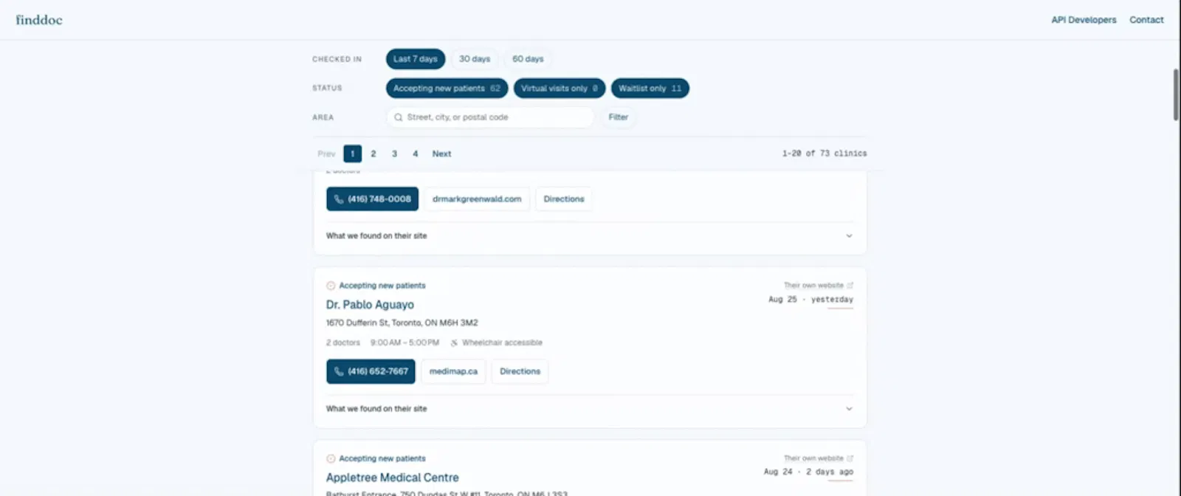Click Prev in pagination
The image size is (1181, 496).
326,154
